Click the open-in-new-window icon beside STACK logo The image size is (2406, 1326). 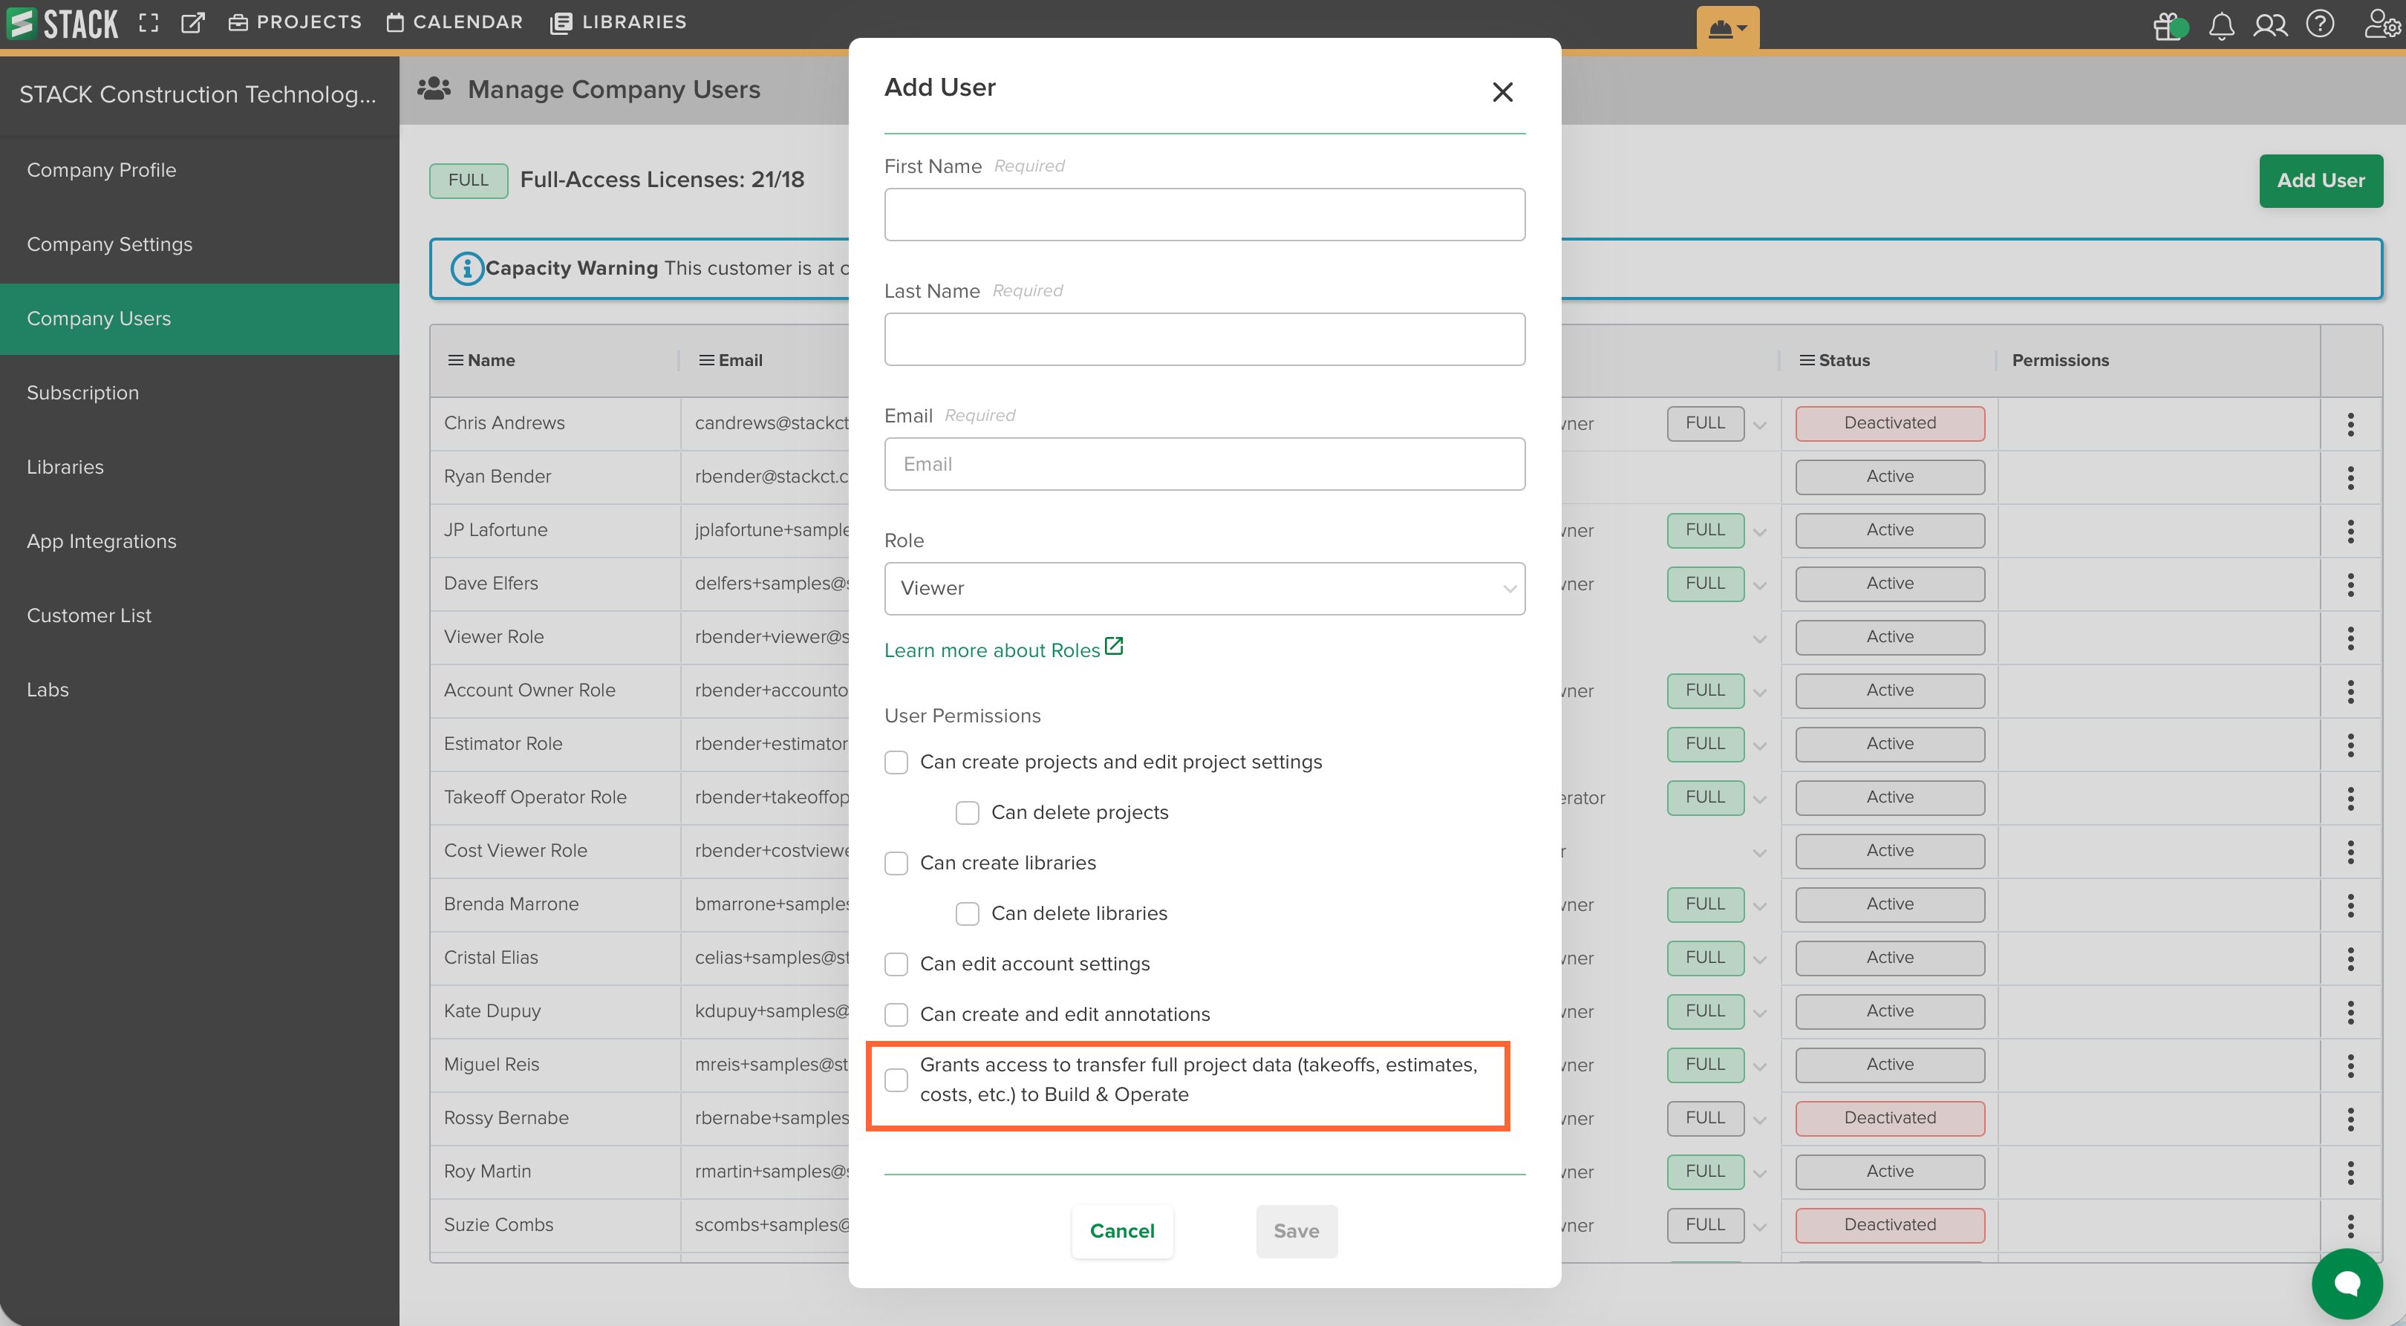(192, 22)
